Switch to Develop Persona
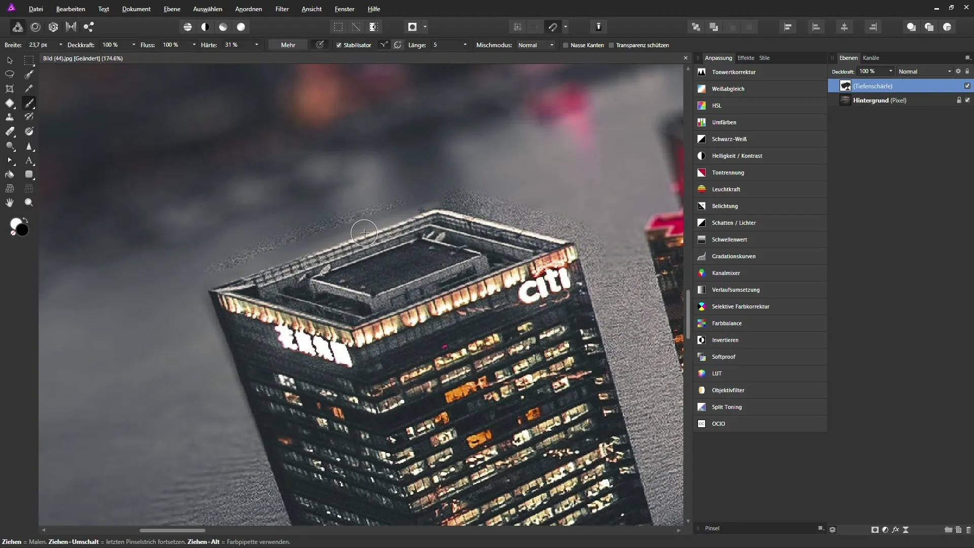 pyautogui.click(x=53, y=27)
